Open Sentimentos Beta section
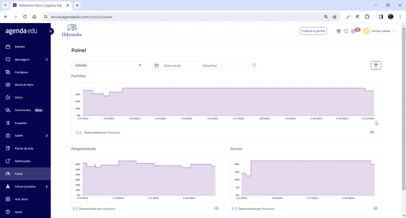 (25, 110)
